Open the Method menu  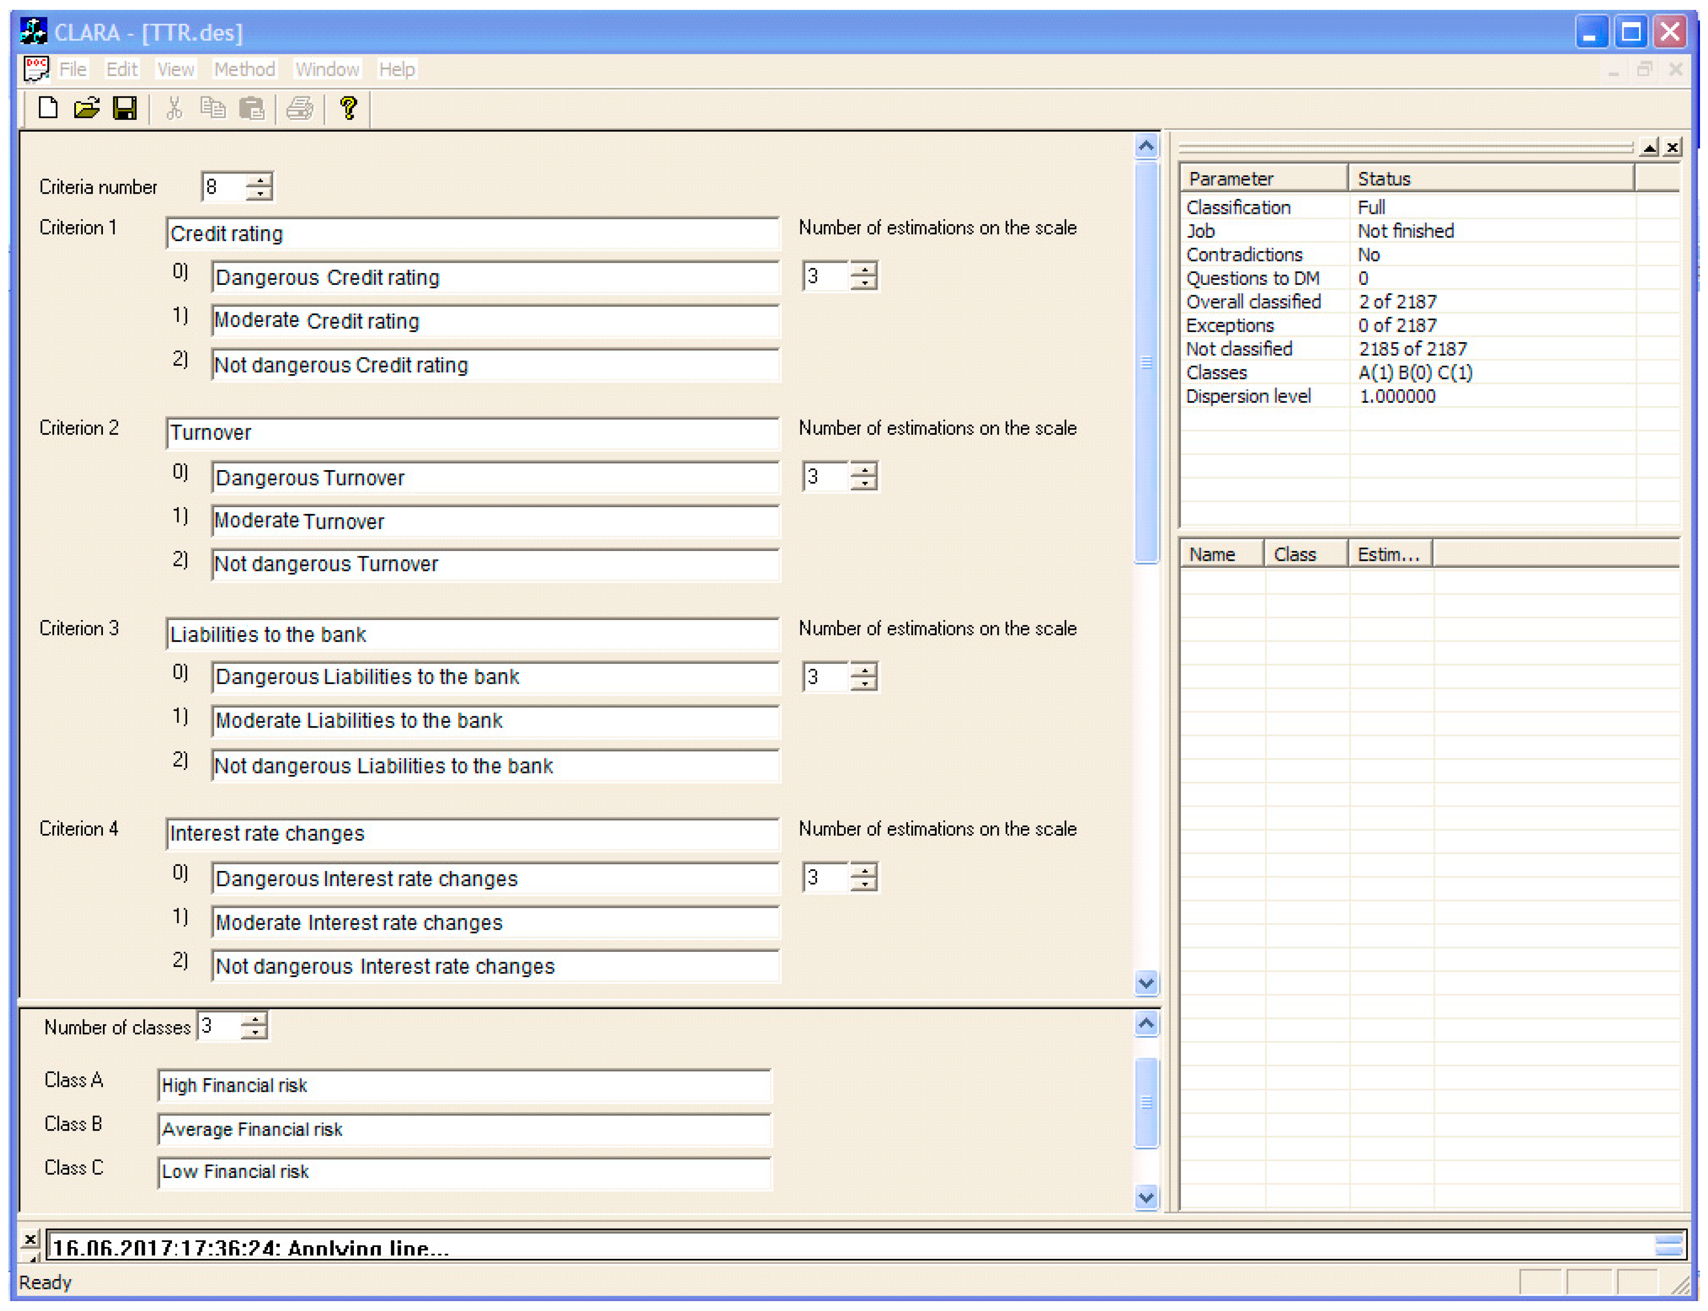click(244, 69)
